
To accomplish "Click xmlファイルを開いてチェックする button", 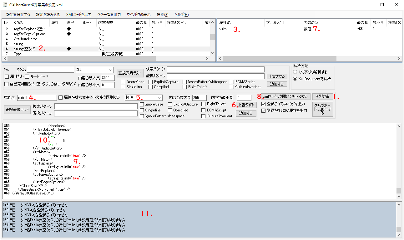I will (x=286, y=96).
